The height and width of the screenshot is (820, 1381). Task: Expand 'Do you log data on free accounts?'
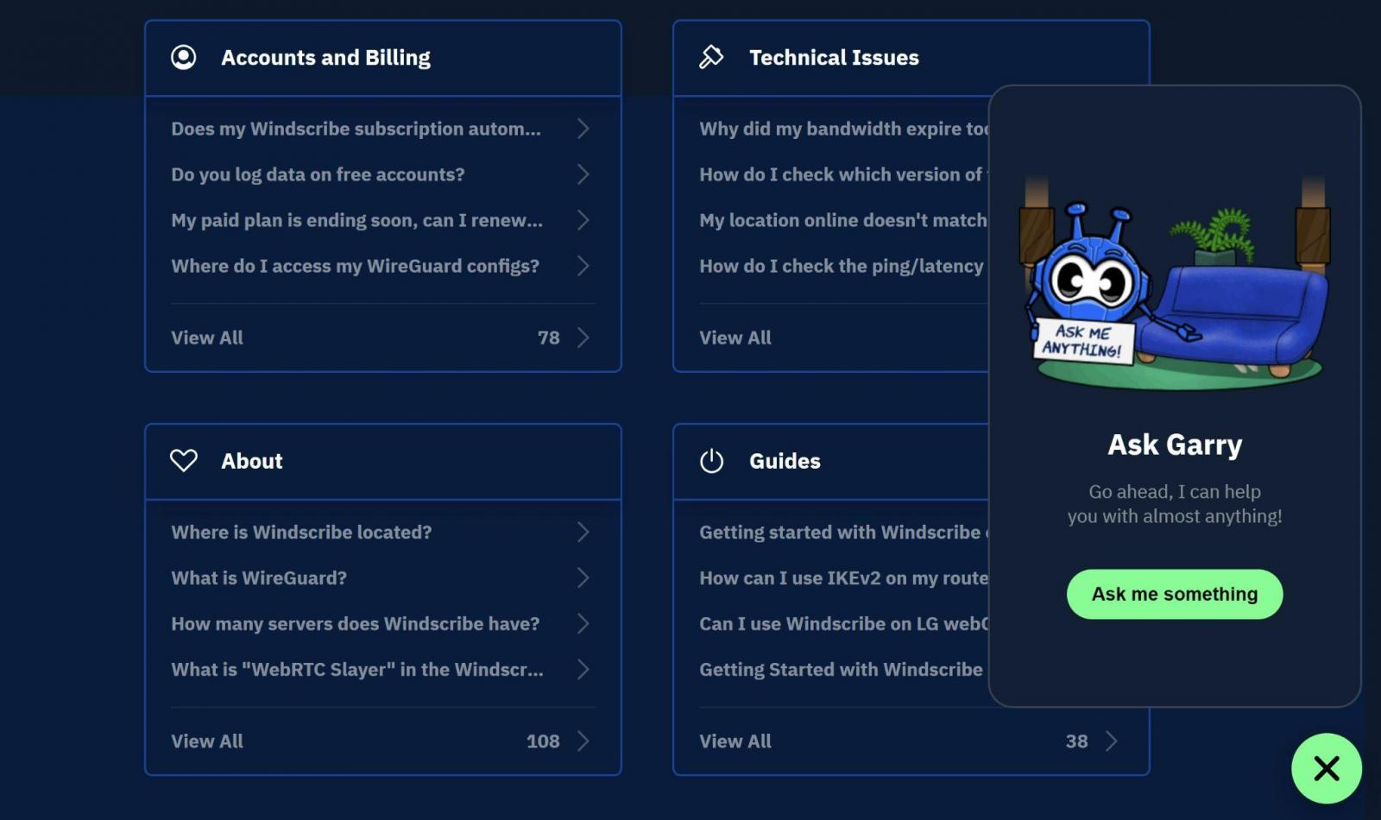pos(318,174)
